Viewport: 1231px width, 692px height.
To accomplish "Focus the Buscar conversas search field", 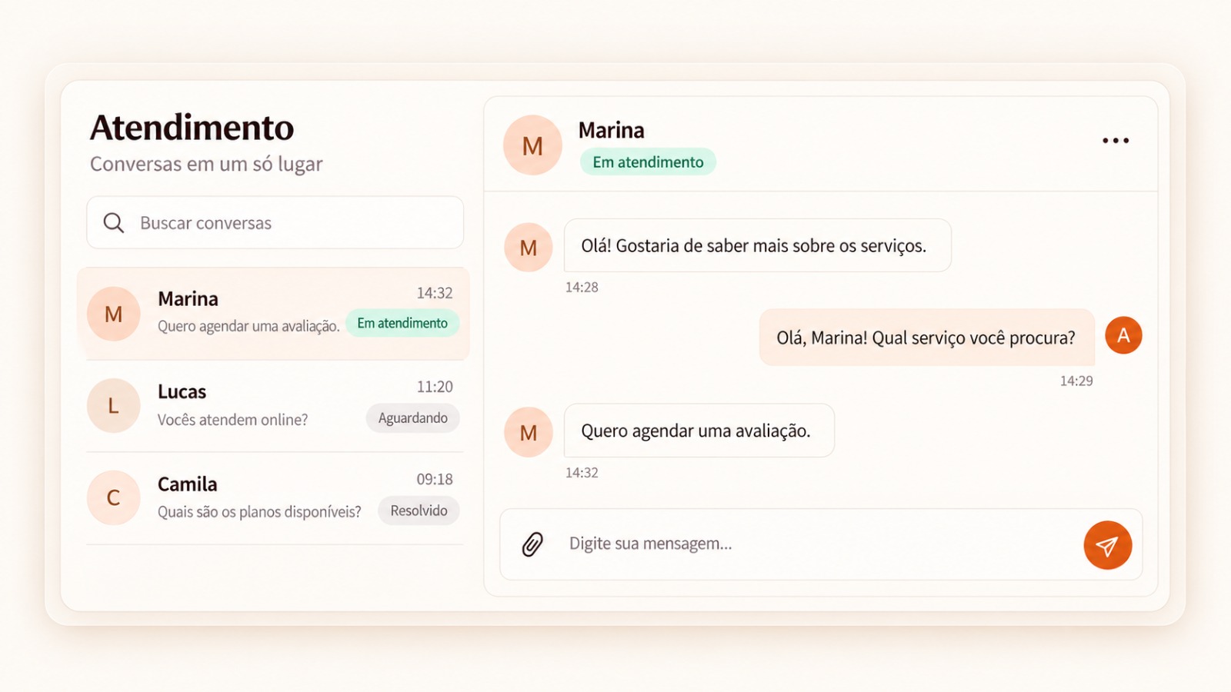I will pos(275,223).
